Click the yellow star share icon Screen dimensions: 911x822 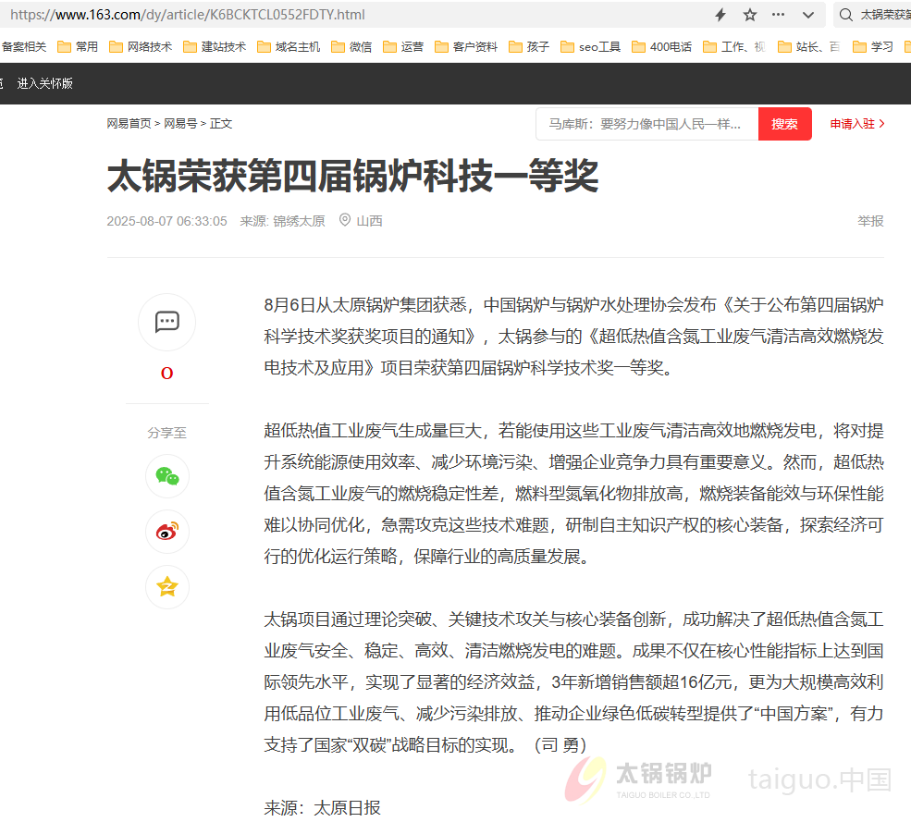pos(166,587)
